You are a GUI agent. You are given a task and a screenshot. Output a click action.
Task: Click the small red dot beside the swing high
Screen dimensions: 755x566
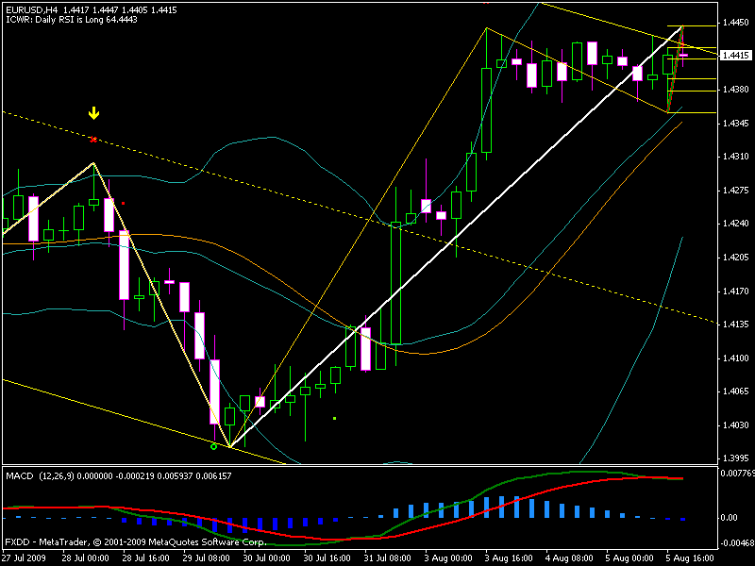point(123,202)
